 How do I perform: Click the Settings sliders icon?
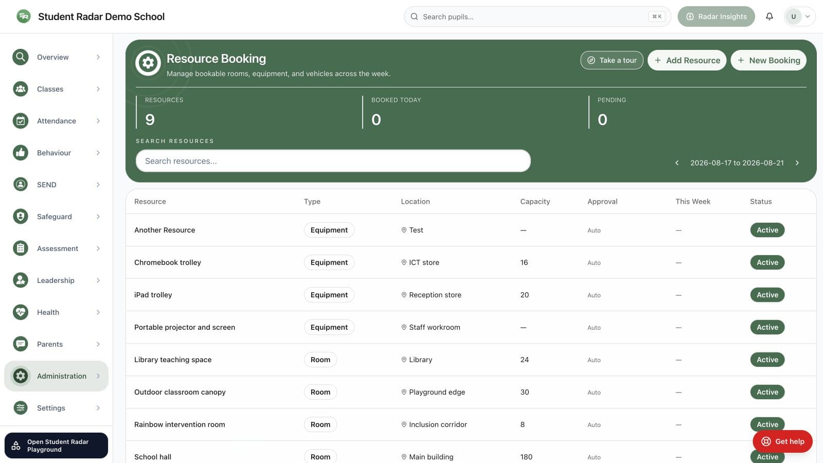point(21,408)
